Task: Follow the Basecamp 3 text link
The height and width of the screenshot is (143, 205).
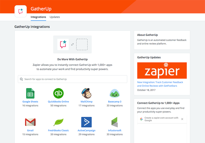Action: point(115,101)
